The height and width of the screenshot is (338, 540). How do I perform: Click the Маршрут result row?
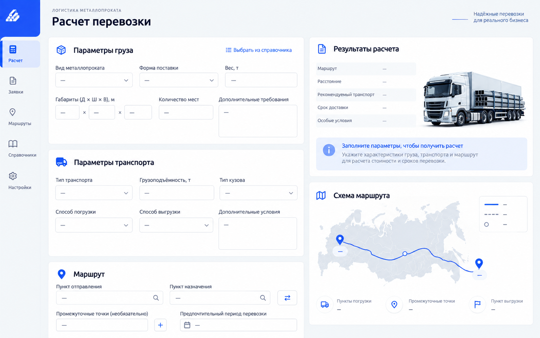pyautogui.click(x=366, y=68)
